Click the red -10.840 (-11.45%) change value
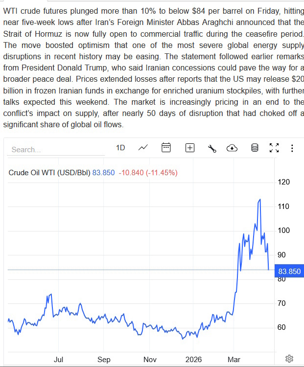This screenshot has width=304, height=367. tap(148, 173)
